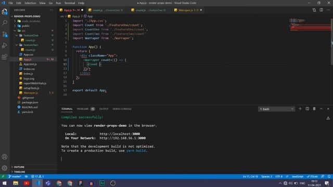
Task: Open YouTube app from taskbar
Action: tap(27, 183)
